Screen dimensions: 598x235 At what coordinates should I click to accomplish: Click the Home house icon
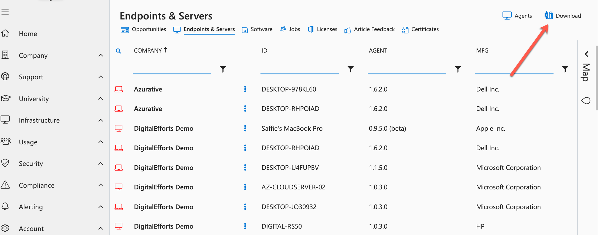point(5,33)
